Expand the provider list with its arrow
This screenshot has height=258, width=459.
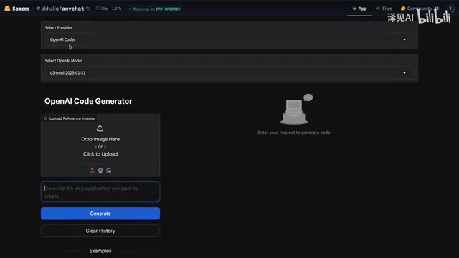click(404, 40)
